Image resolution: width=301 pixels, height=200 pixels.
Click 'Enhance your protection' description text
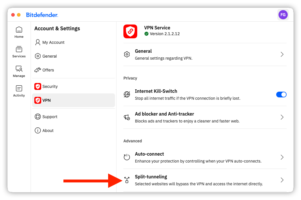(198, 161)
